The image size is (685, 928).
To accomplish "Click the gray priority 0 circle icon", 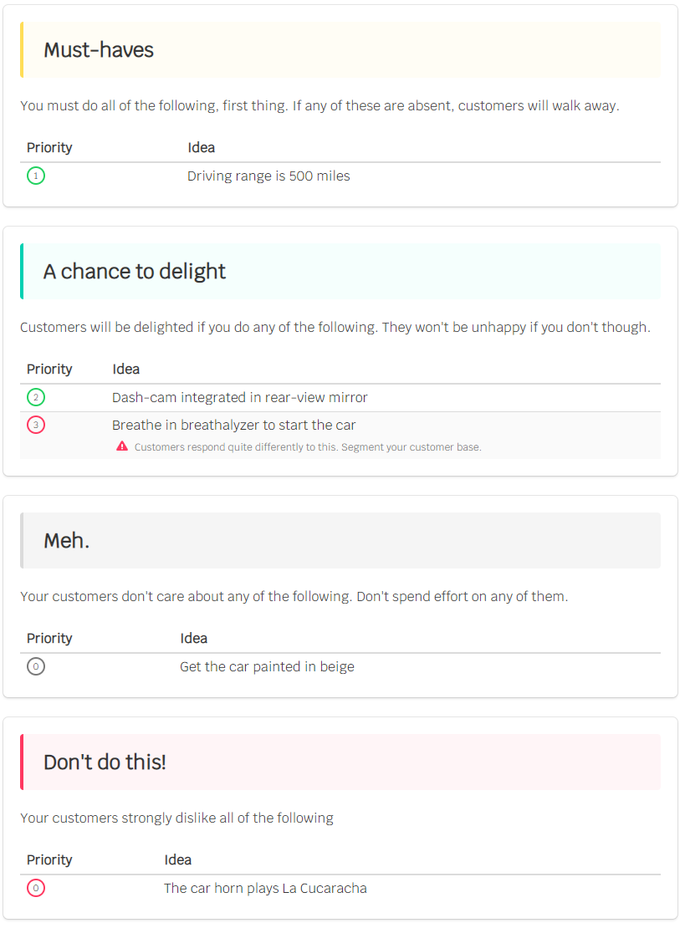I will 35,666.
